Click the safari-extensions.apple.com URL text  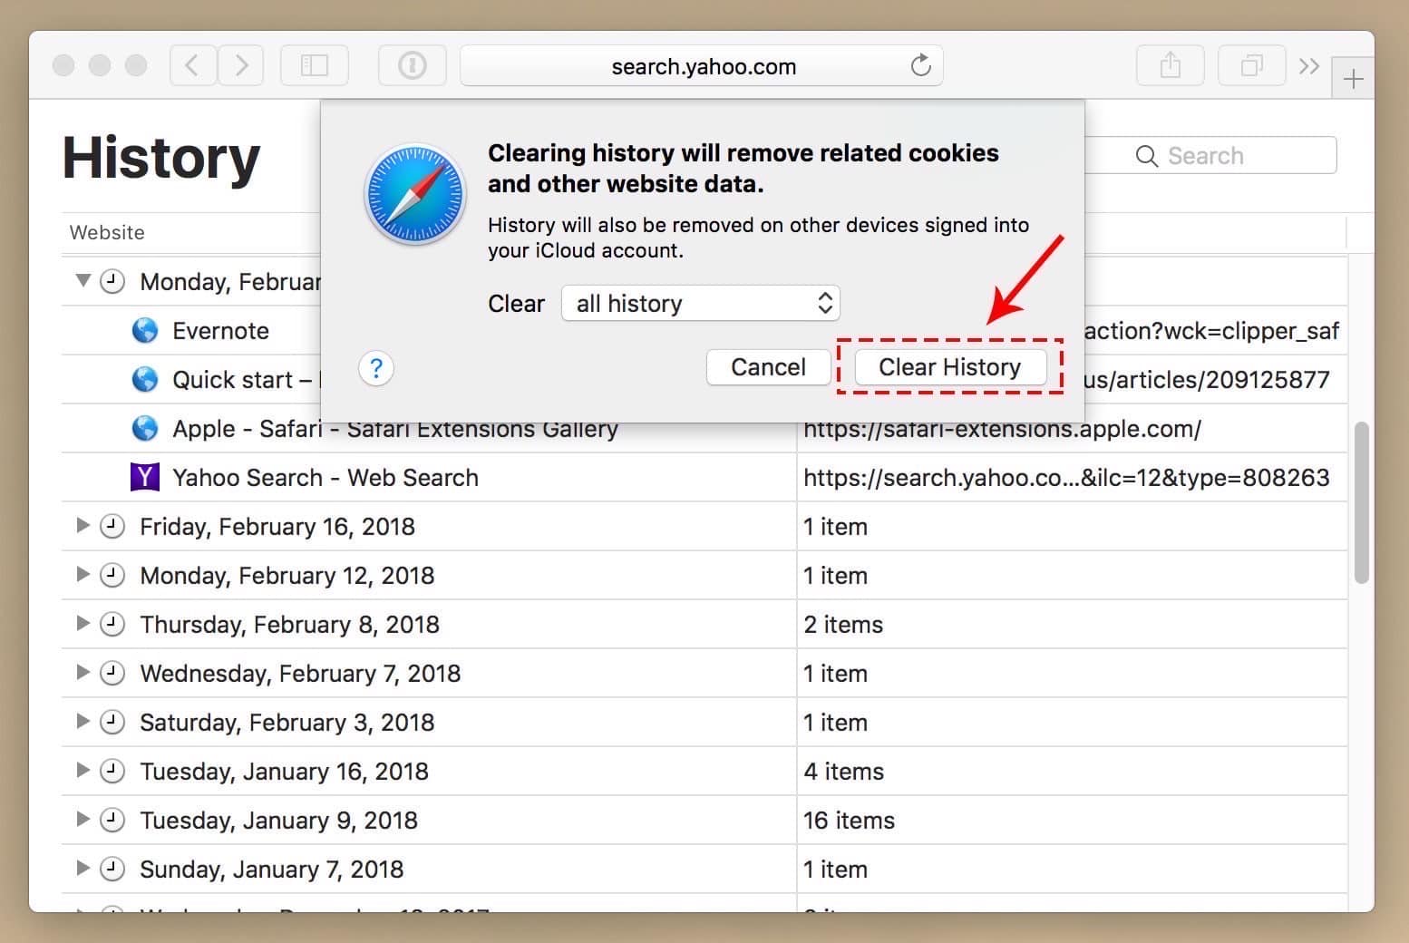(x=1002, y=430)
